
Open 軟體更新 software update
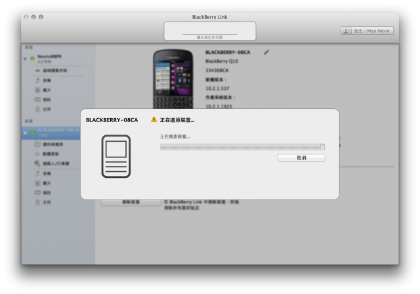point(47,154)
